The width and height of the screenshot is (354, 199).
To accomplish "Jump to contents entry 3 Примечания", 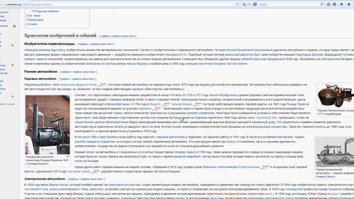I will point(34,20).
